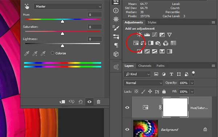Viewport: 218px width, 137px height.
Task: Add a Channel Mixer adjustment
Action: coord(166,43)
